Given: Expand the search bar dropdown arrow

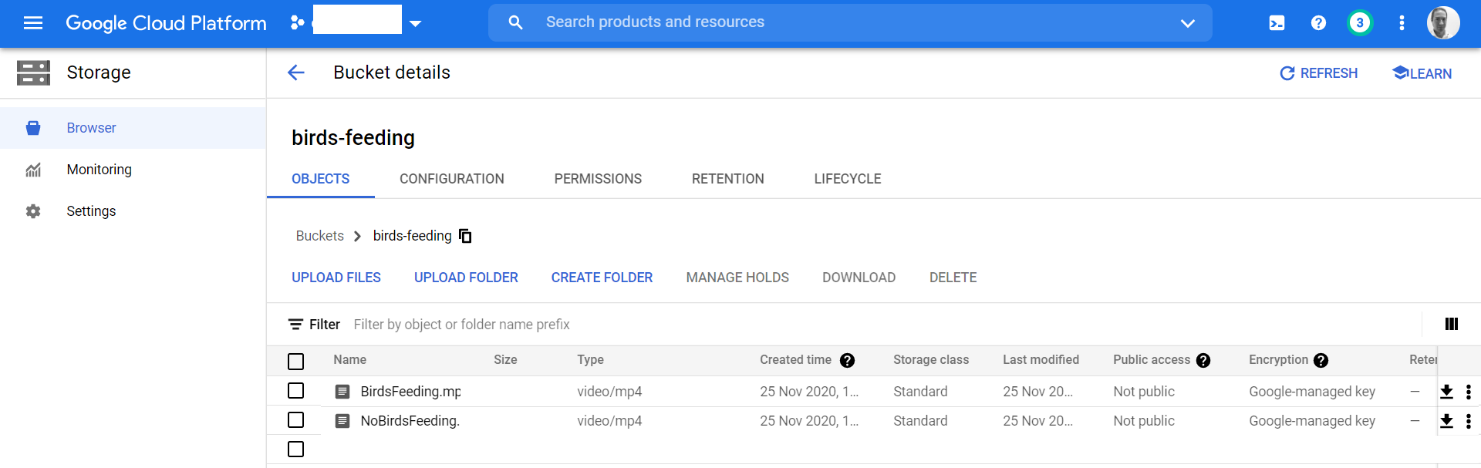Looking at the screenshot, I should tap(1187, 23).
